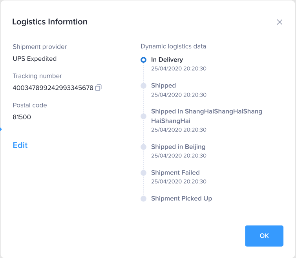
Task: Click the In Delivery status label
Action: pos(167,60)
